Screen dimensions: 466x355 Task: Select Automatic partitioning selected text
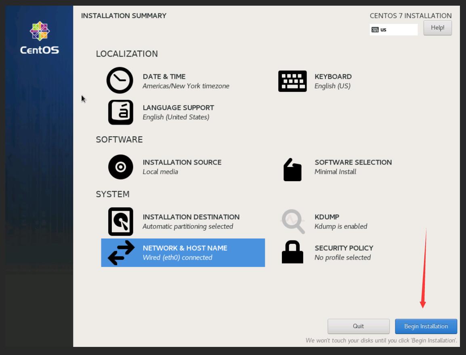(188, 226)
